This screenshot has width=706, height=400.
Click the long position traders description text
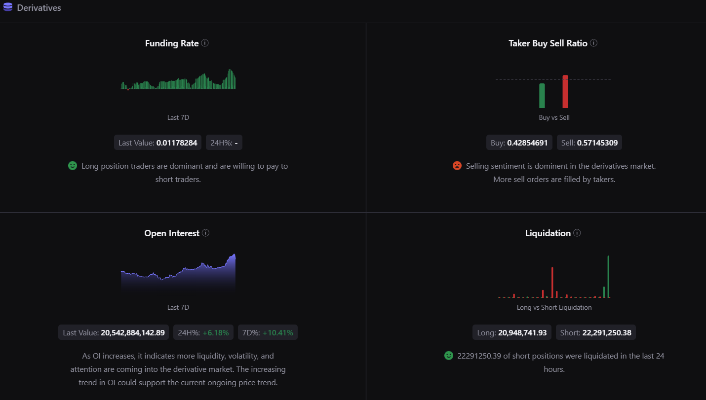[x=185, y=173]
